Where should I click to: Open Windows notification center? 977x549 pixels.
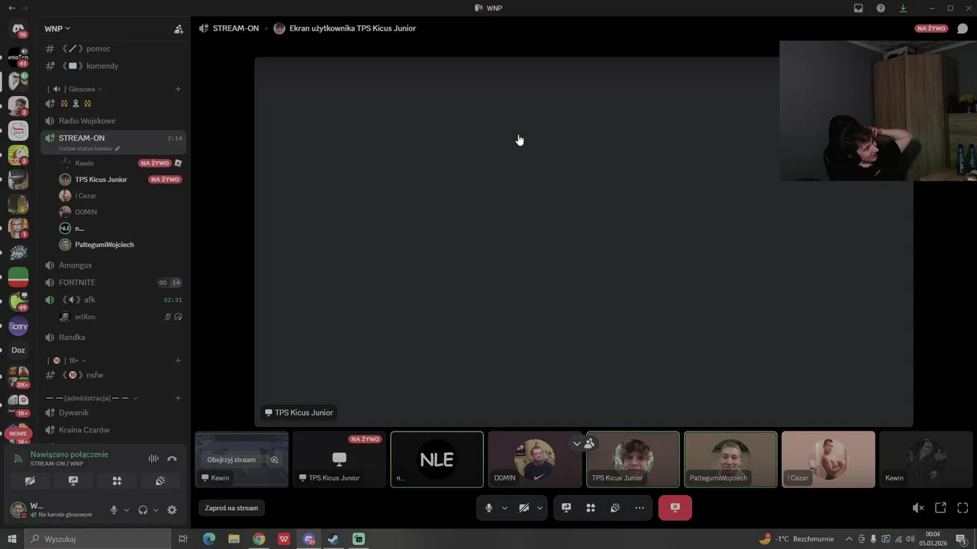pyautogui.click(x=962, y=539)
